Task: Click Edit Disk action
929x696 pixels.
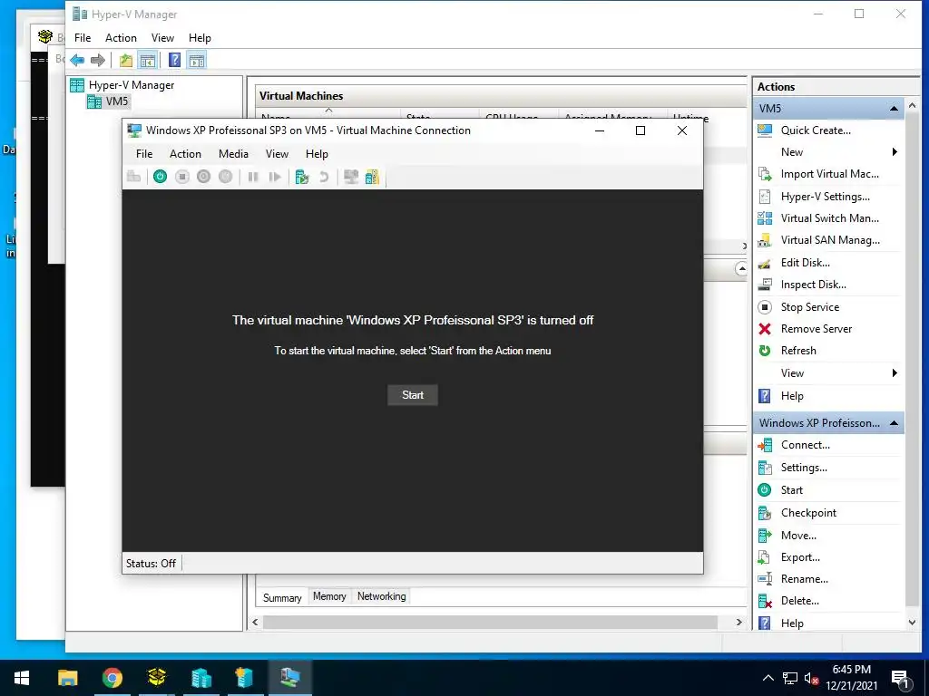Action: (x=806, y=263)
